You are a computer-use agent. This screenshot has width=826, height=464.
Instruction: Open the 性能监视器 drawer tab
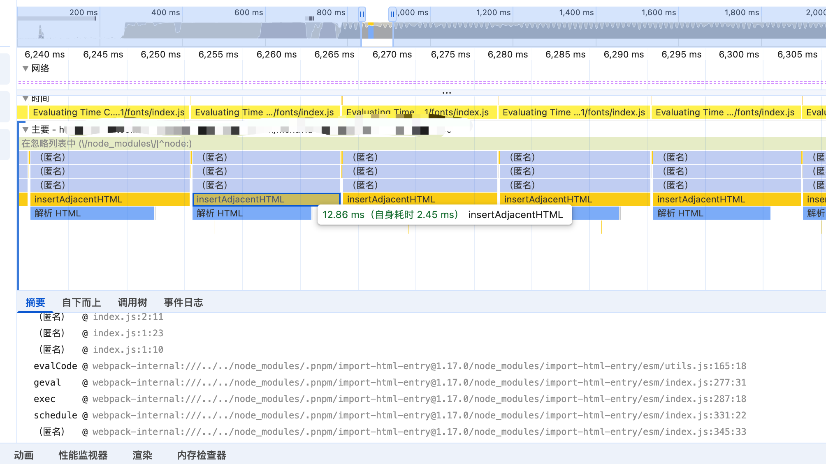(x=83, y=455)
